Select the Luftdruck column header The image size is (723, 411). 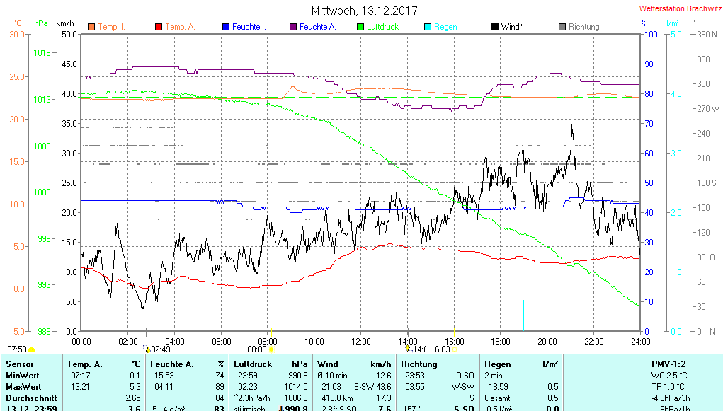coord(252,364)
